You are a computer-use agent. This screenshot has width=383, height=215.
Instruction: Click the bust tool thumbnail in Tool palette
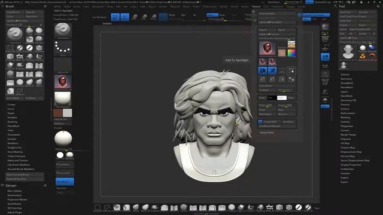point(348,52)
